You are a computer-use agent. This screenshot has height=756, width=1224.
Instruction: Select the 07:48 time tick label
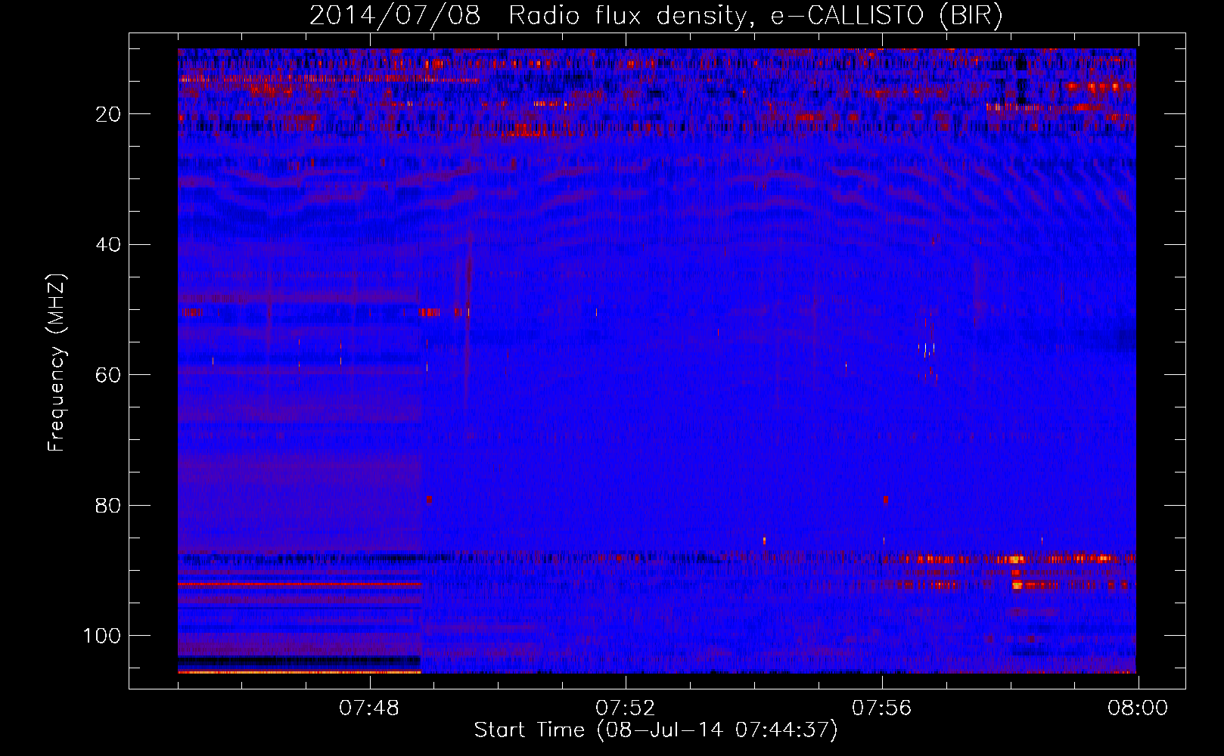369,708
